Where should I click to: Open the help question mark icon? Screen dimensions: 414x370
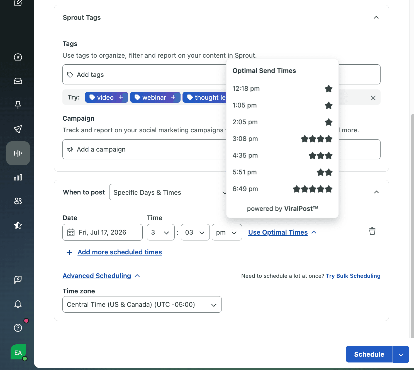(18, 328)
